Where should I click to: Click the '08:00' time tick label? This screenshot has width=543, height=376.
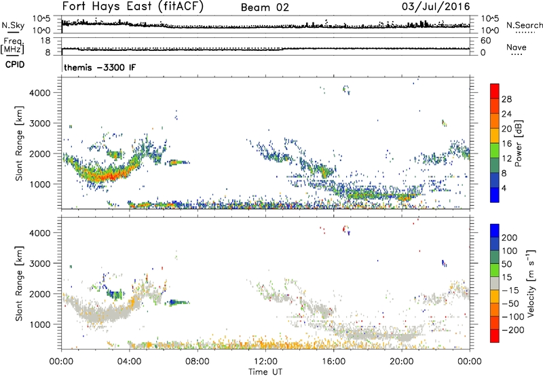pos(197,362)
